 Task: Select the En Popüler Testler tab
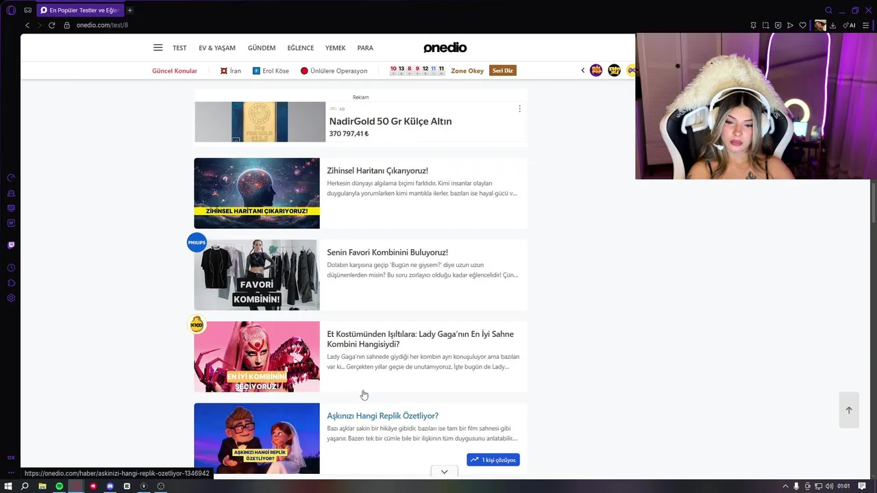click(80, 10)
